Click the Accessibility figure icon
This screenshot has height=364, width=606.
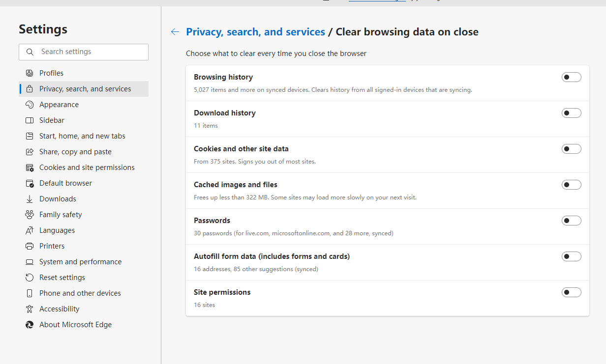(x=30, y=309)
